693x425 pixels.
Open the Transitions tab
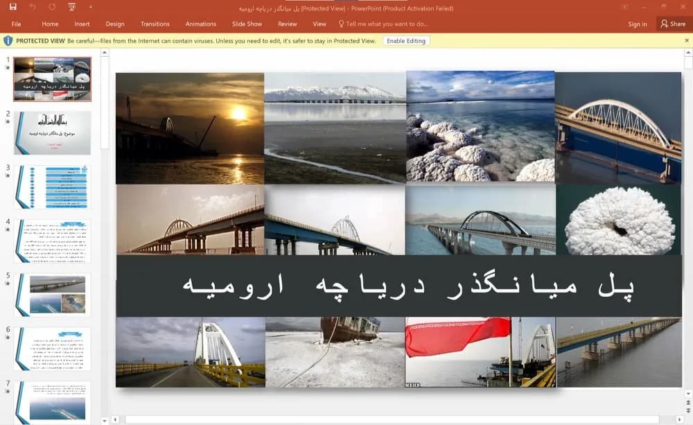click(155, 24)
